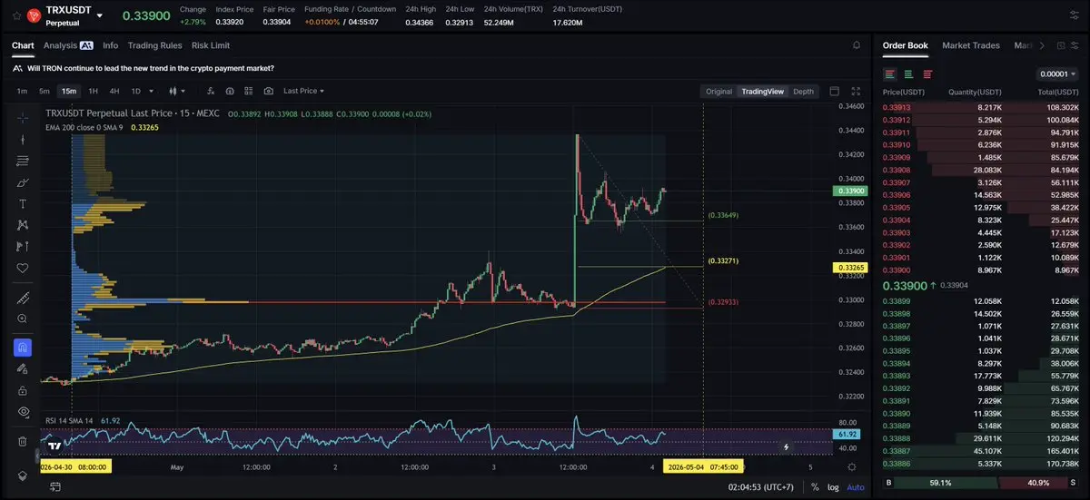Select the 4H timeframe
The width and height of the screenshot is (1090, 500).
pos(114,91)
